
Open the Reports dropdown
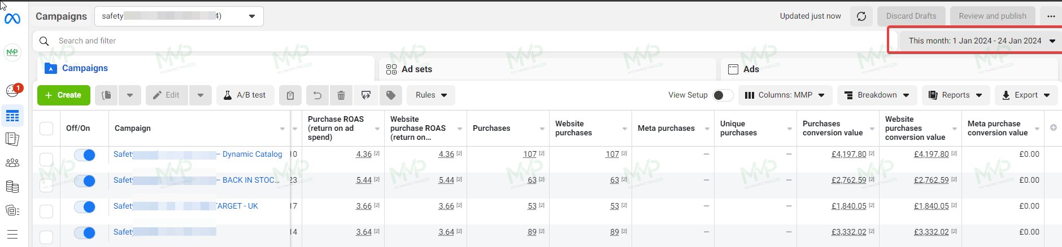(x=956, y=95)
